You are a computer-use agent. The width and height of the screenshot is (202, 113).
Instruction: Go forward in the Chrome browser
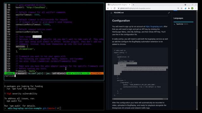(111, 8)
